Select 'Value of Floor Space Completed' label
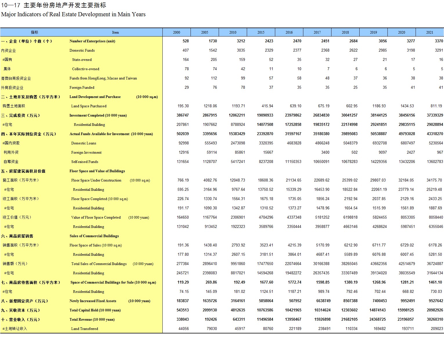 coord(96,217)
